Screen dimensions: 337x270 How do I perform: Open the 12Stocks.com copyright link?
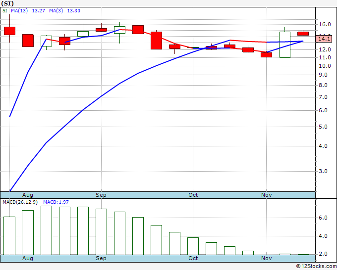pyautogui.click(x=316, y=266)
